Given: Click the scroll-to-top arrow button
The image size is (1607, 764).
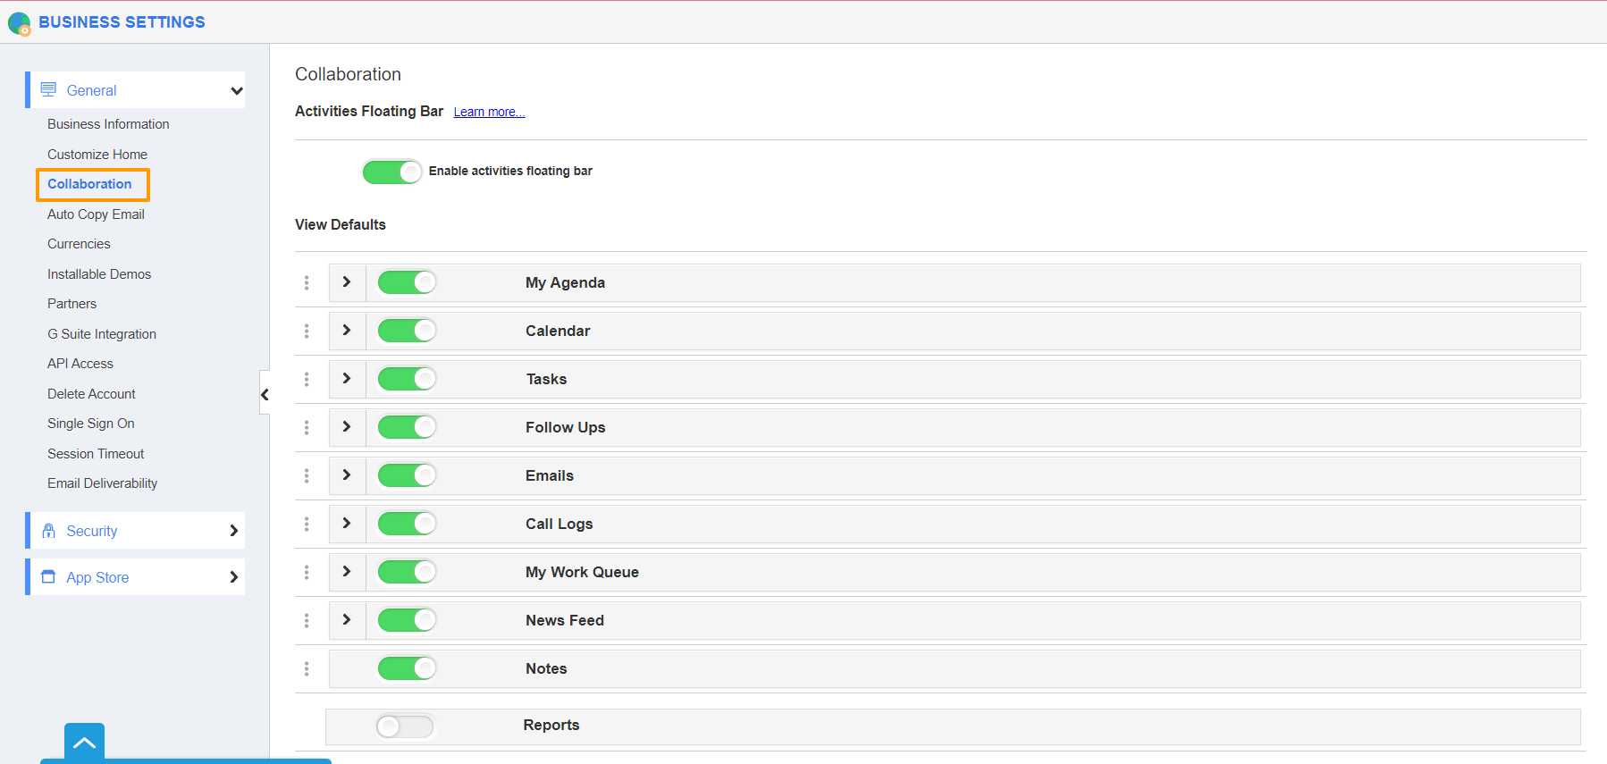Looking at the screenshot, I should point(84,743).
